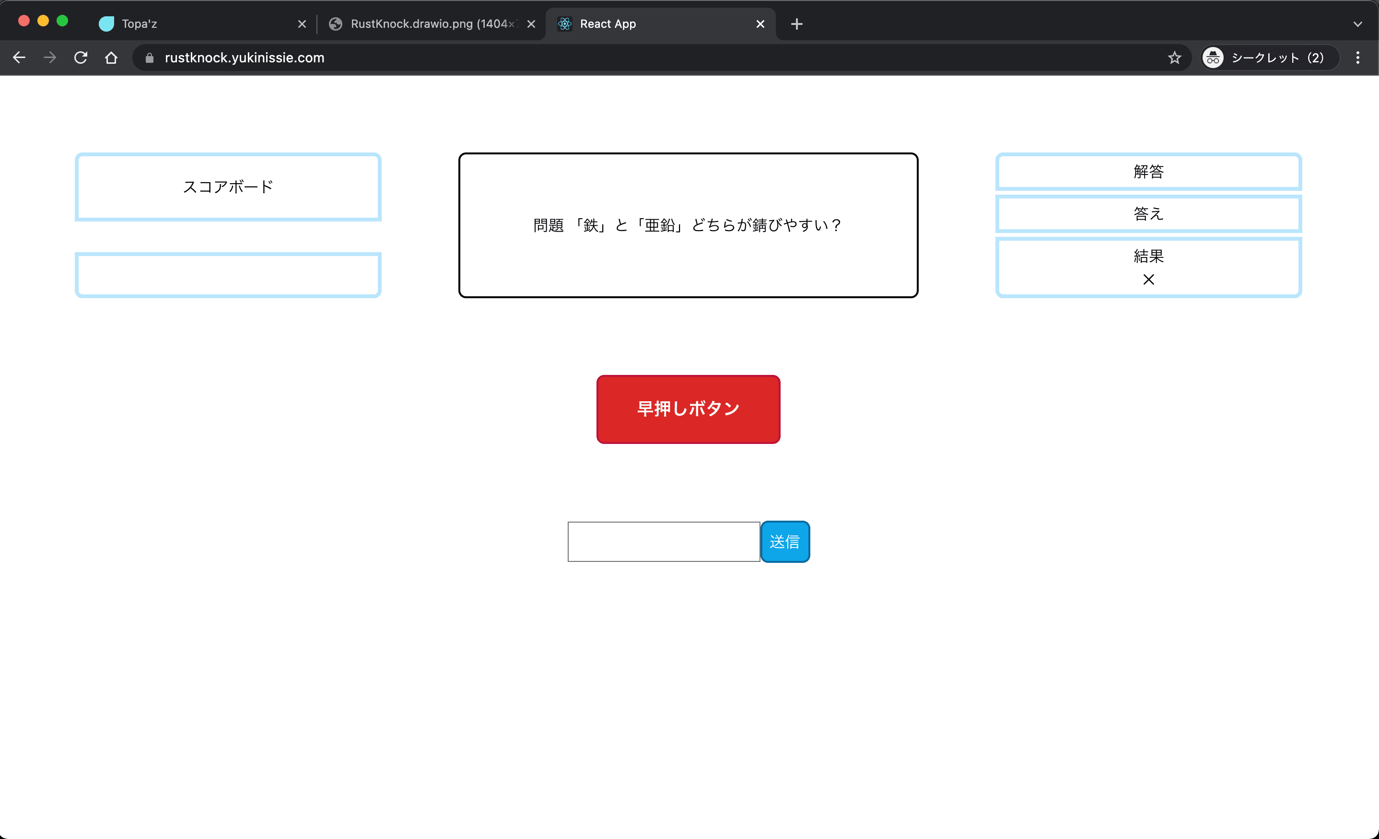Focus the answer text input field
Viewport: 1379px width, 839px height.
click(664, 542)
